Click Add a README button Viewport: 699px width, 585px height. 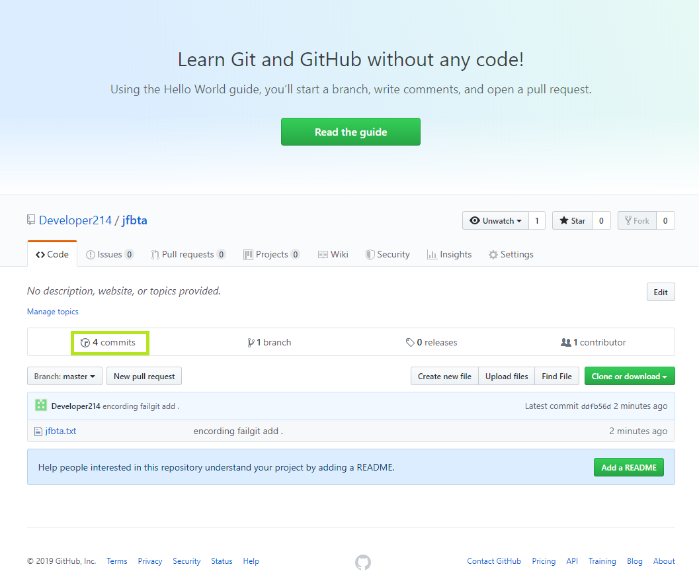(x=628, y=467)
